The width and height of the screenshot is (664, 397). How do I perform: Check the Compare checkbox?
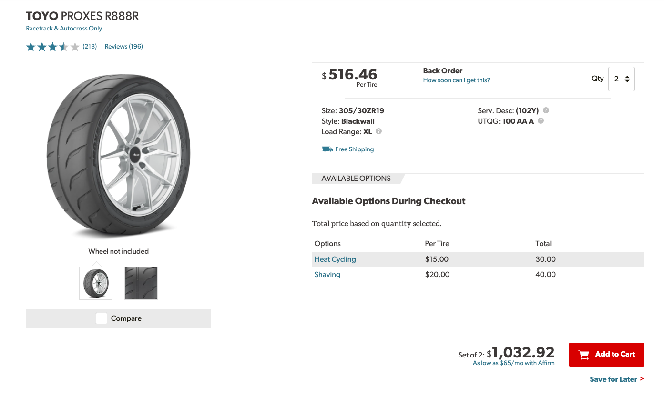[102, 318]
